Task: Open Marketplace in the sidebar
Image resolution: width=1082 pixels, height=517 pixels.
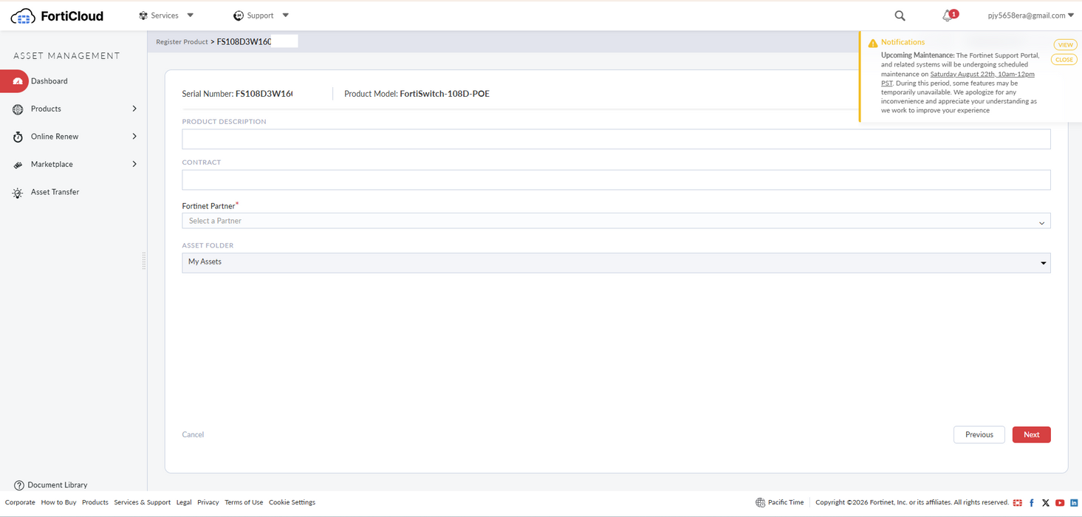Action: click(x=52, y=164)
